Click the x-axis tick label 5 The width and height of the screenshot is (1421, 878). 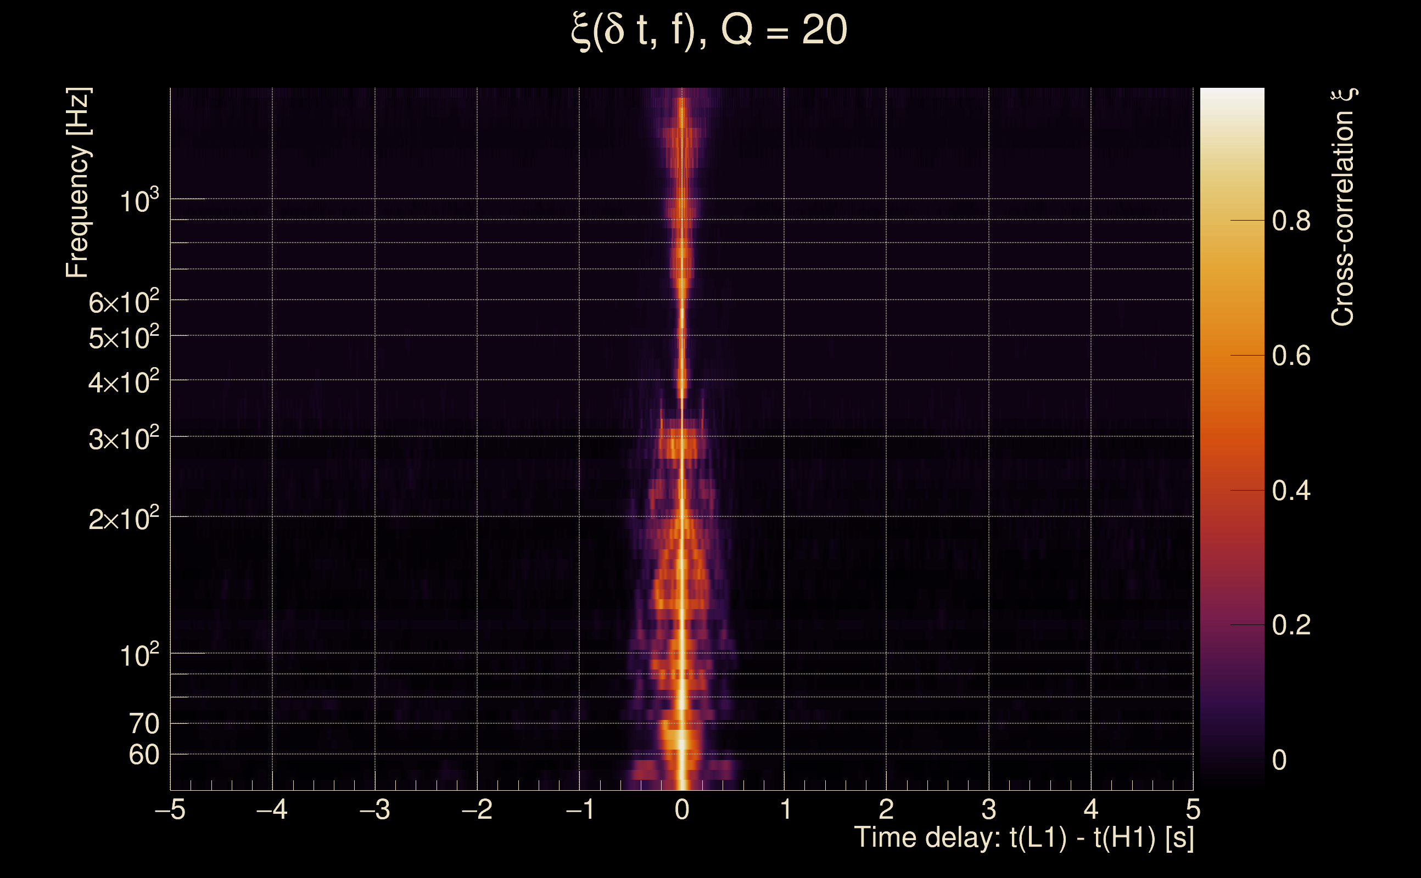tap(1193, 809)
